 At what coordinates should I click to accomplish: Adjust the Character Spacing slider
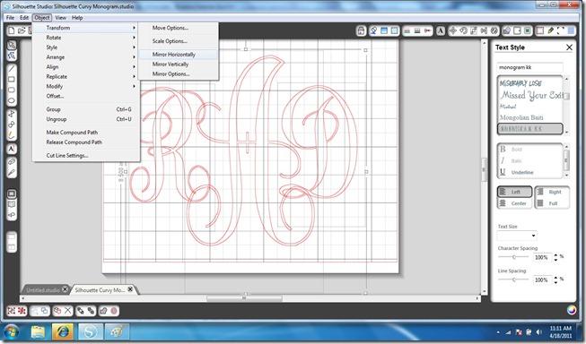(514, 257)
